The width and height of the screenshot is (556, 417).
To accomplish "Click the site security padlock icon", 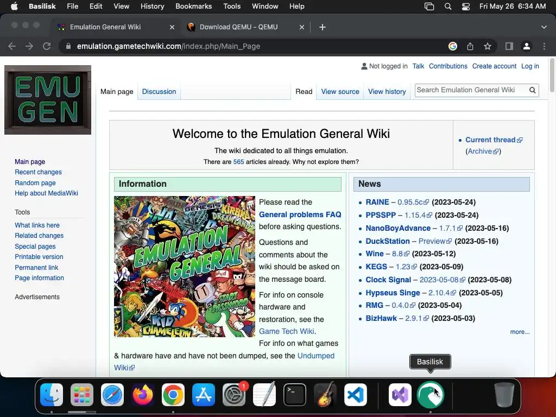I will point(68,47).
